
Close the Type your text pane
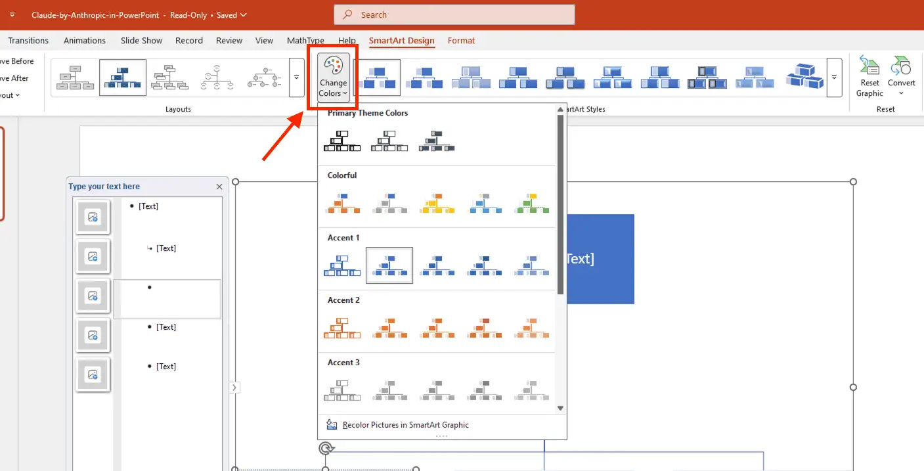[x=219, y=186]
